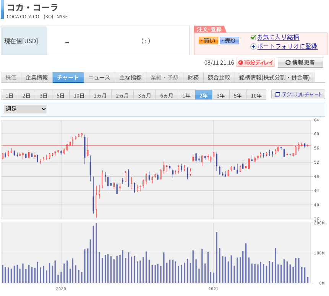329x296 pixels.
Task: Show the 3年 chart range
Action: pos(221,96)
